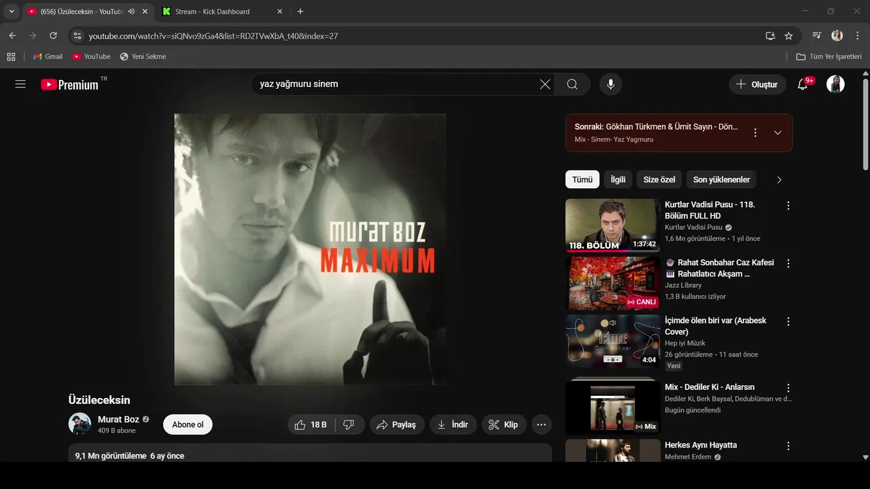Open Murat Boz channel avatar
This screenshot has width=870, height=489.
click(x=80, y=424)
